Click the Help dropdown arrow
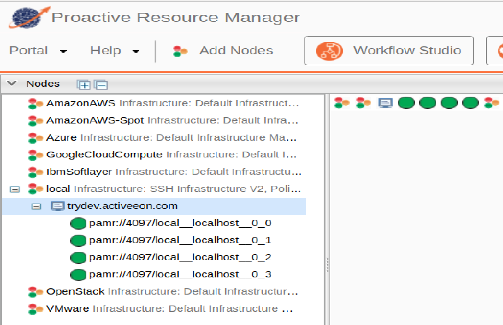 pos(136,52)
